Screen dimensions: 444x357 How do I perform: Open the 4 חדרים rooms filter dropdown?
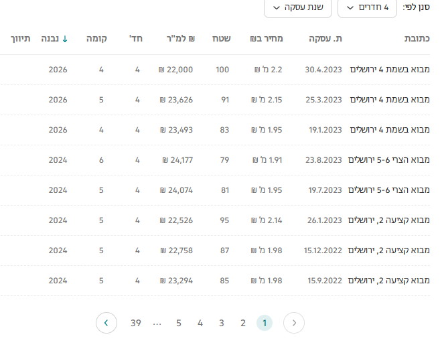(367, 7)
